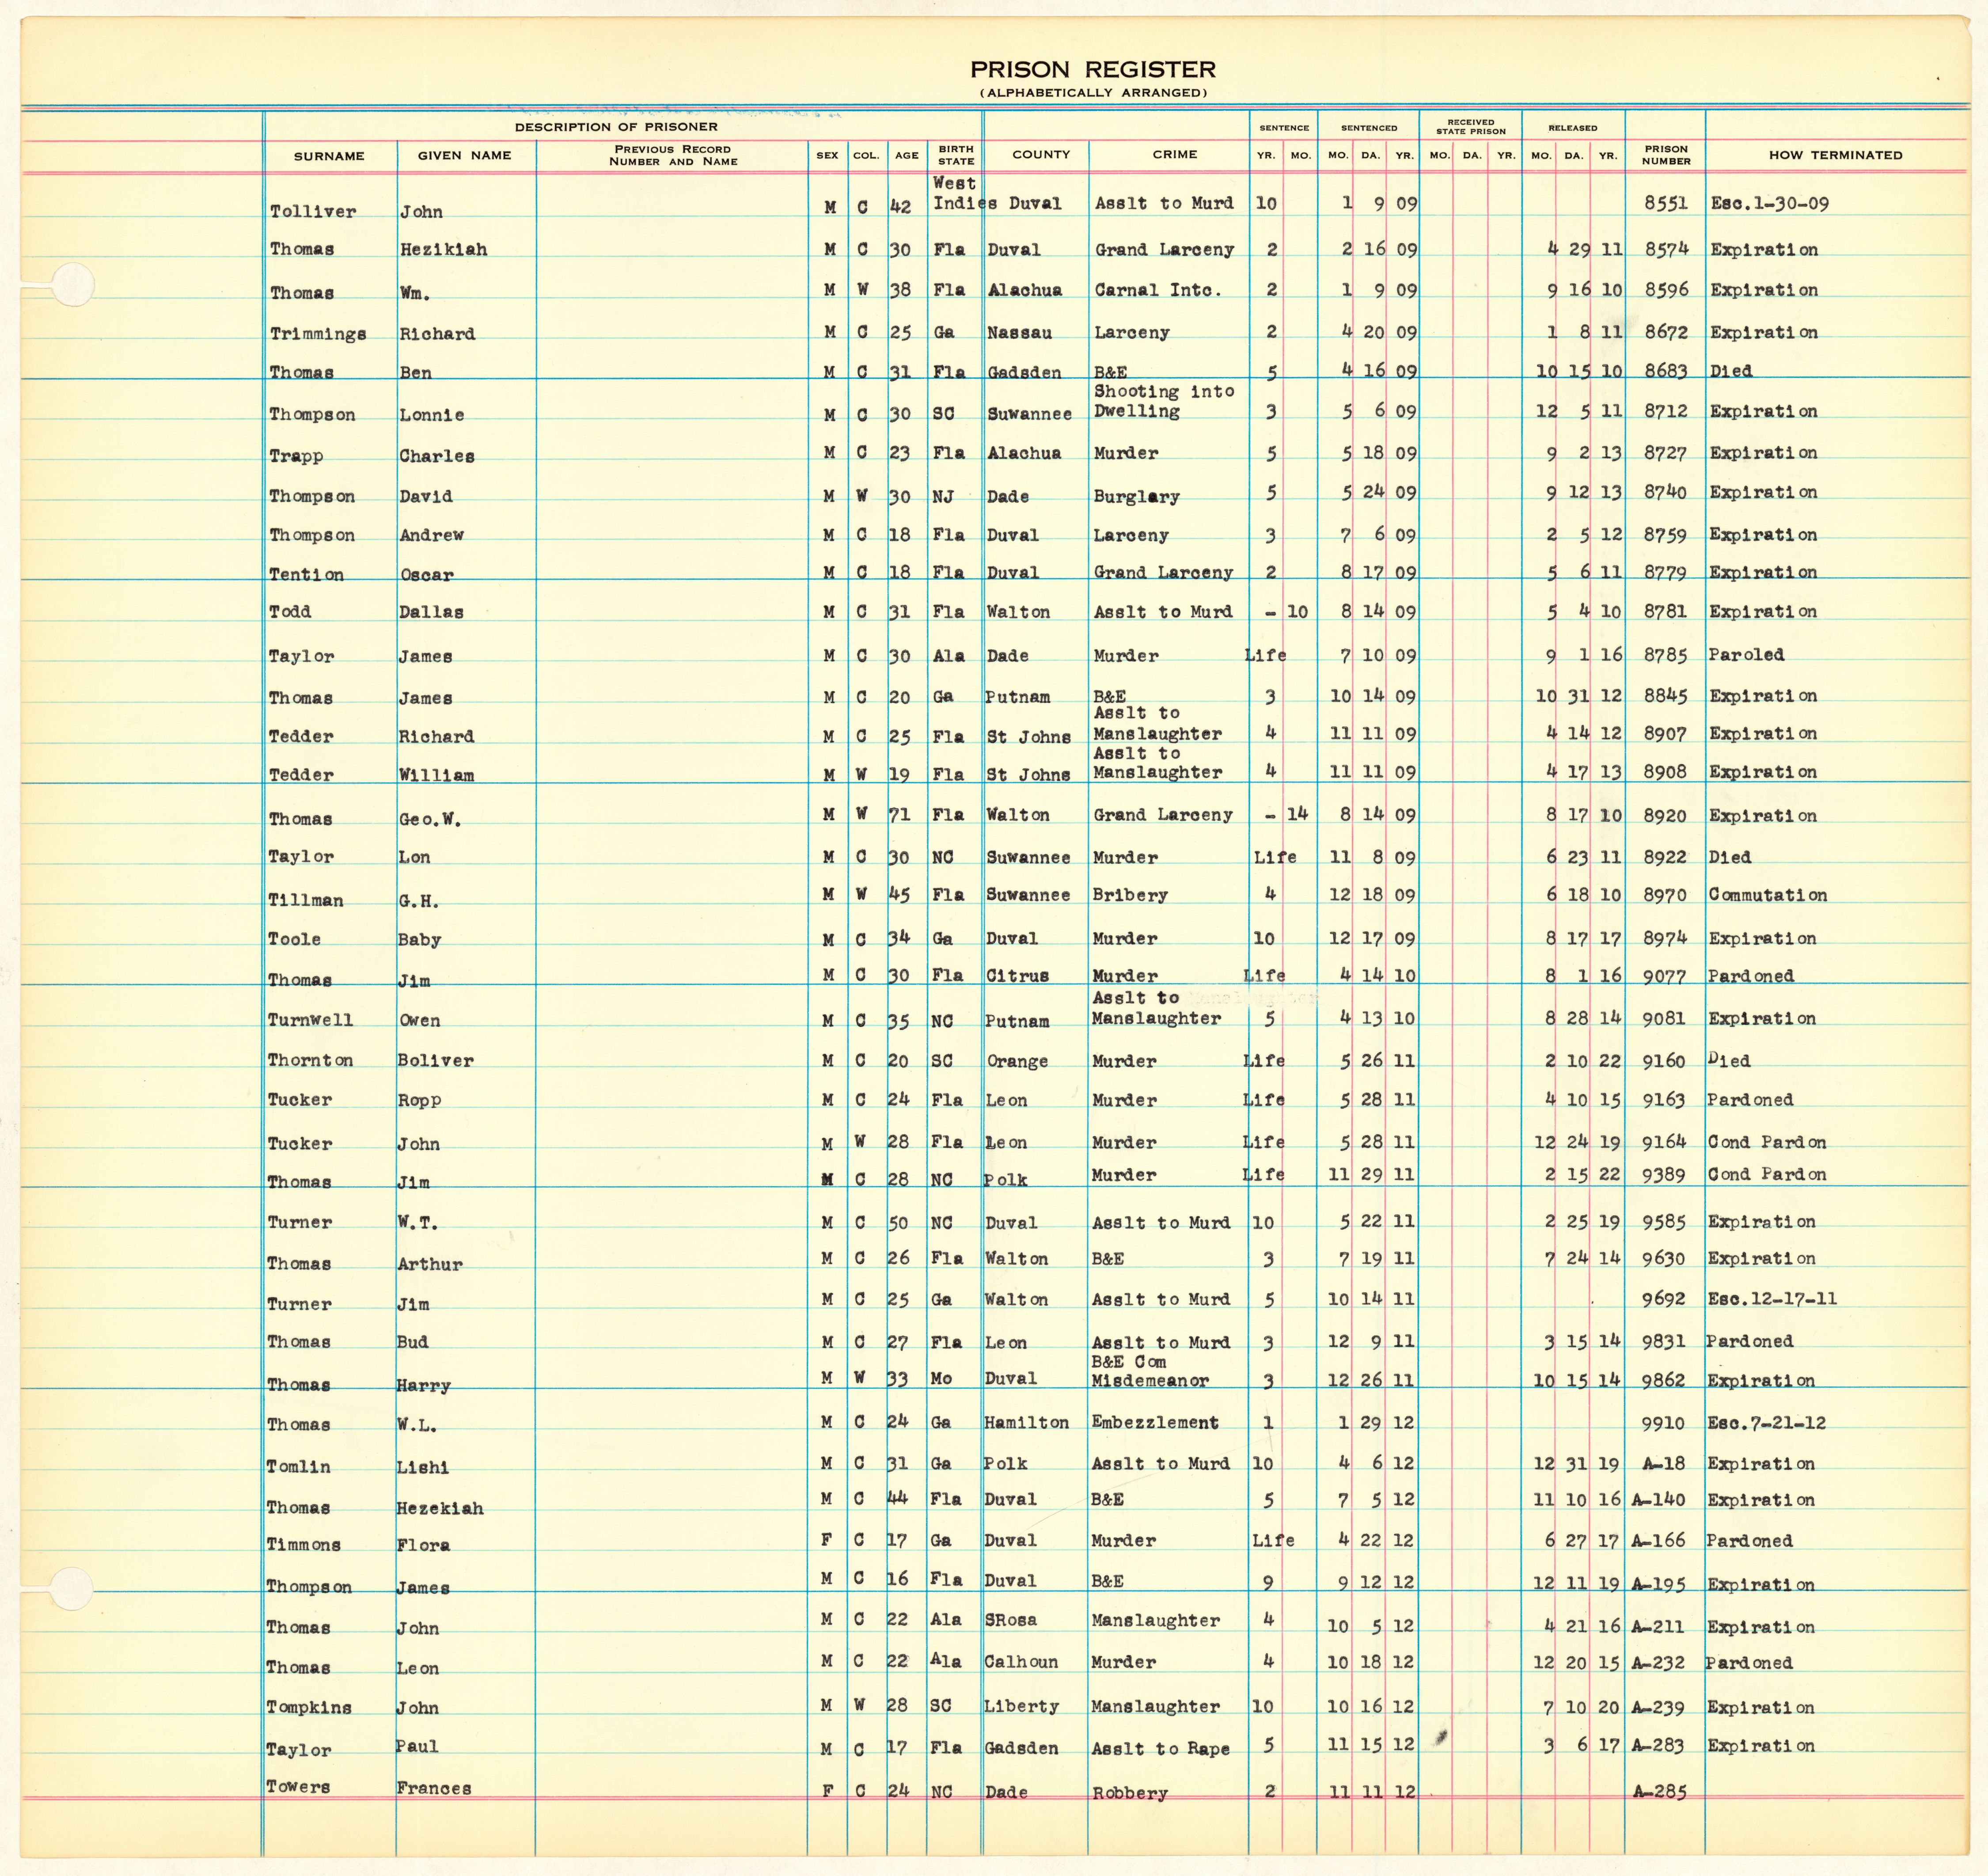
Task: Select surname Tolliver
Action: click(x=313, y=212)
